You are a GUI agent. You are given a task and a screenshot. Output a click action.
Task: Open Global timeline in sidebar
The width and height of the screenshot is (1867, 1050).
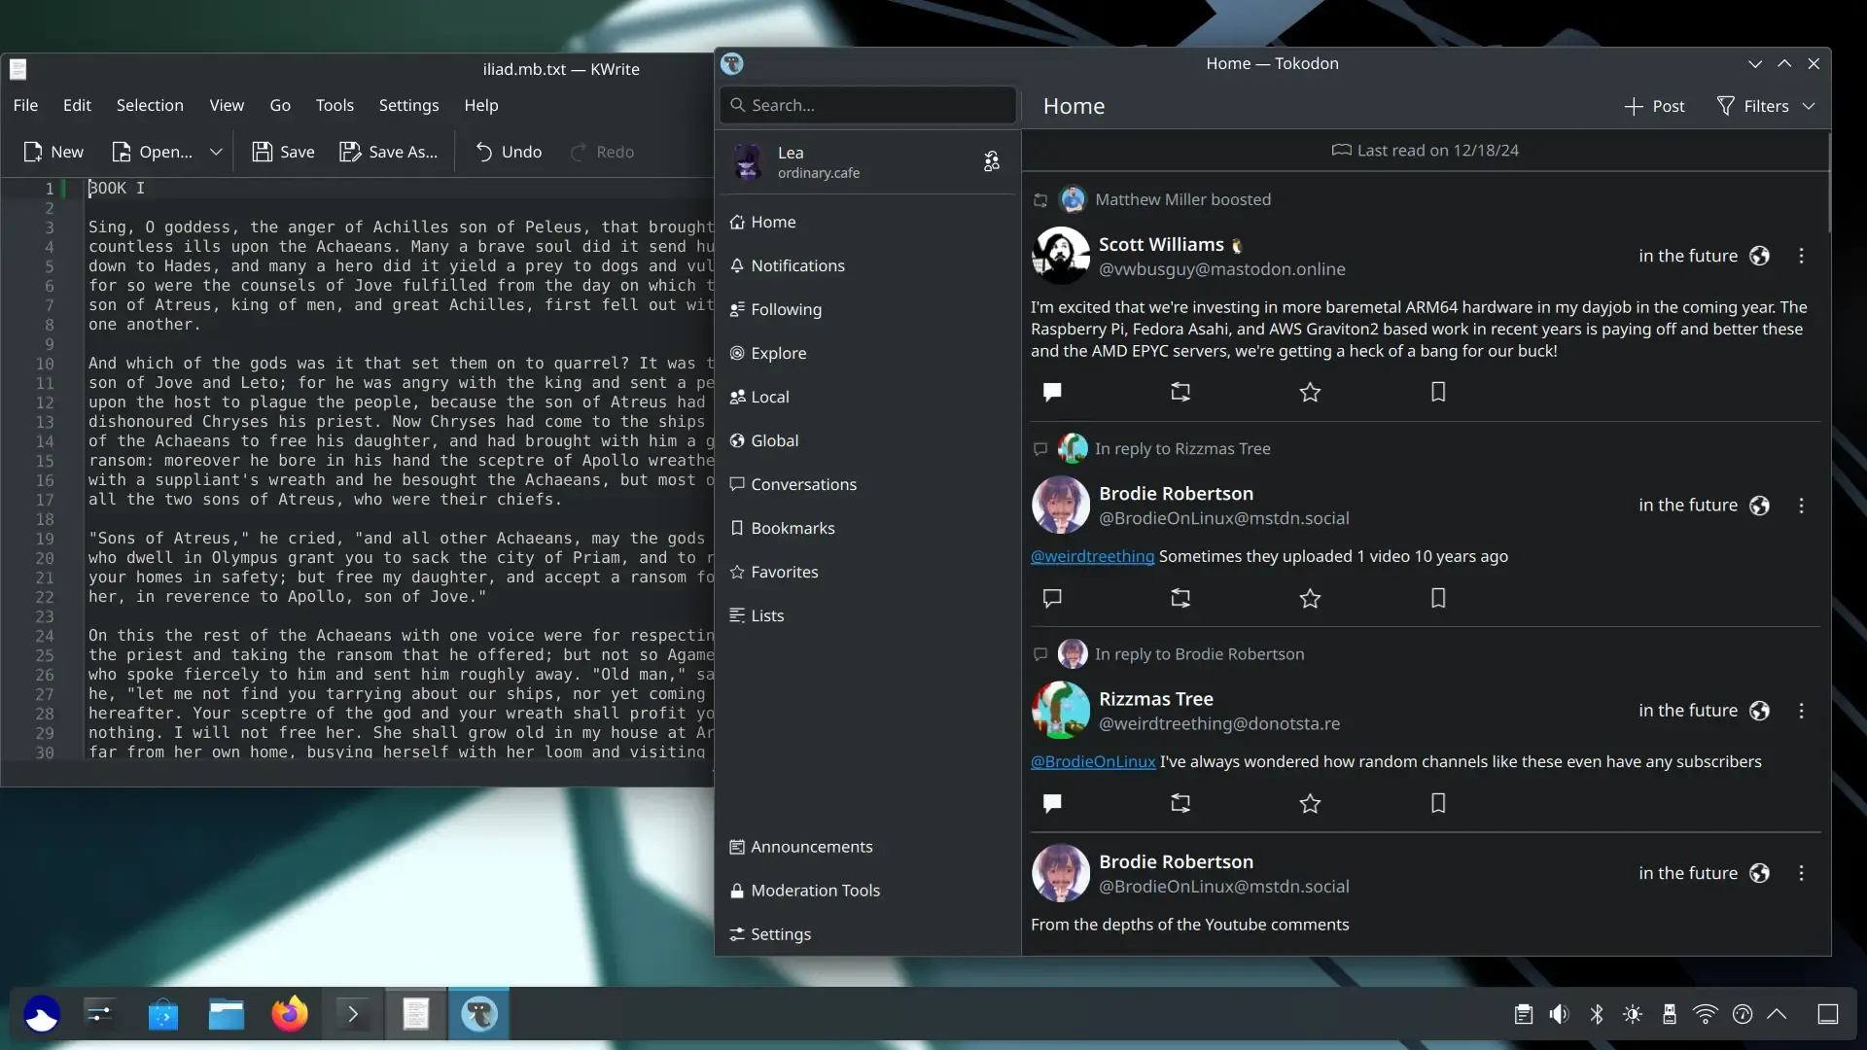click(x=868, y=440)
